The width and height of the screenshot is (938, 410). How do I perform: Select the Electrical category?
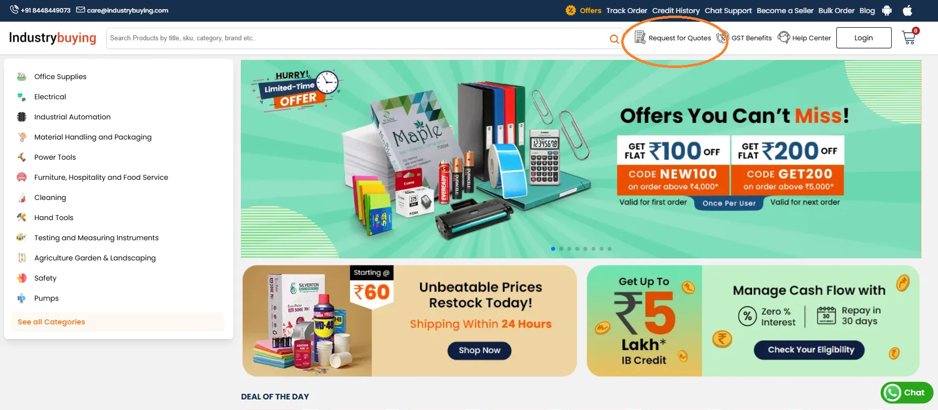pos(50,97)
